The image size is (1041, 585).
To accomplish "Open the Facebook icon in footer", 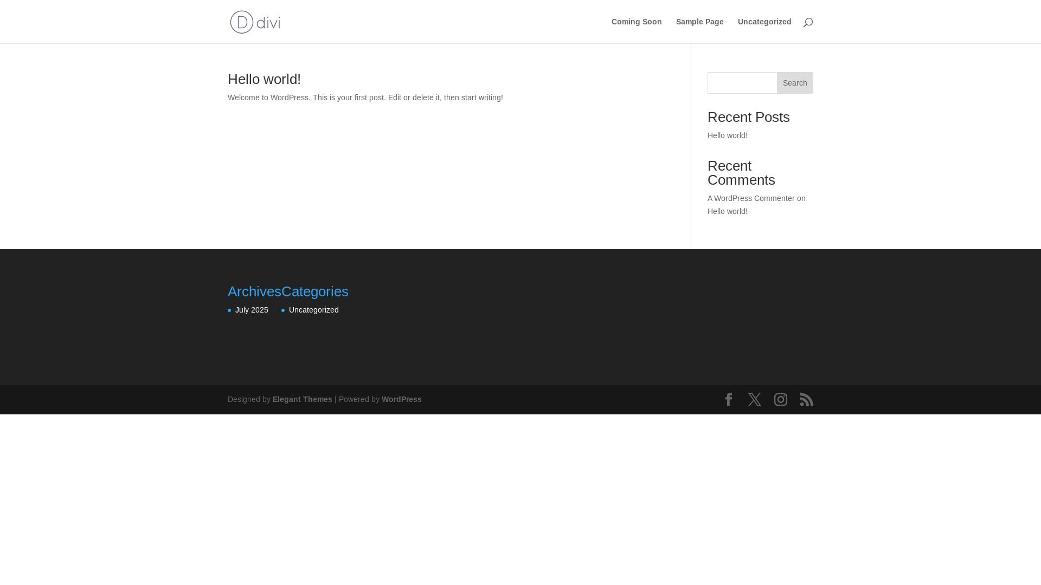I will (x=729, y=400).
